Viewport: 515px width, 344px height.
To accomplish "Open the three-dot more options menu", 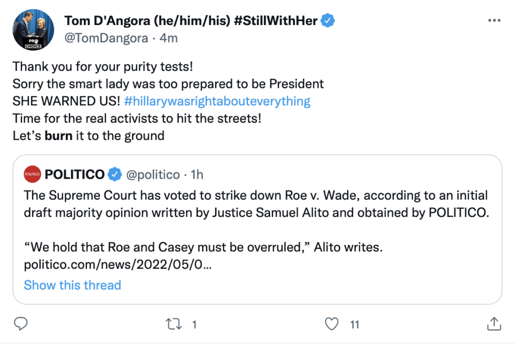I will 494,21.
